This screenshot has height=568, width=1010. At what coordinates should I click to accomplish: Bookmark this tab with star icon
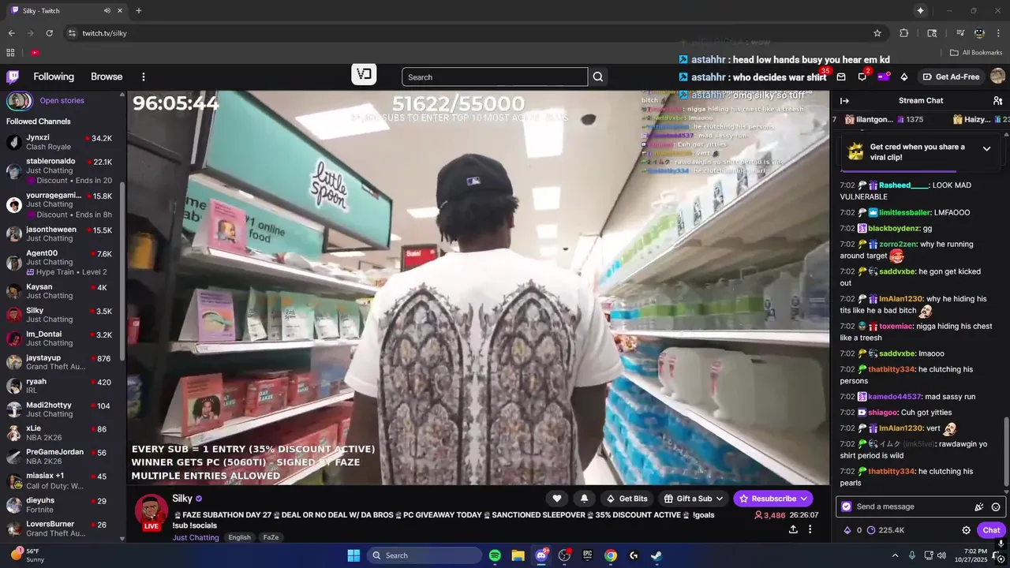point(877,33)
